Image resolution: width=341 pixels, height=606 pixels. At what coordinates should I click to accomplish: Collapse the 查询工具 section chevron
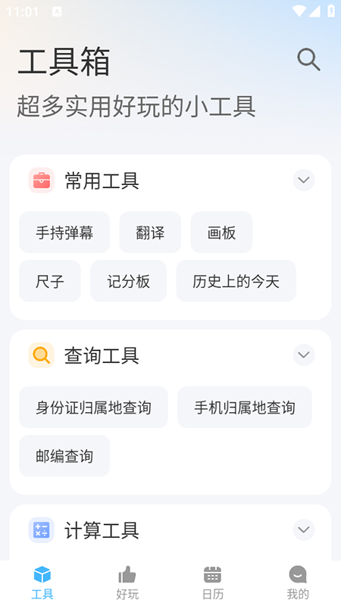tap(304, 355)
